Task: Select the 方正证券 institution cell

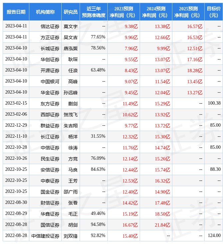Action: (x=45, y=37)
